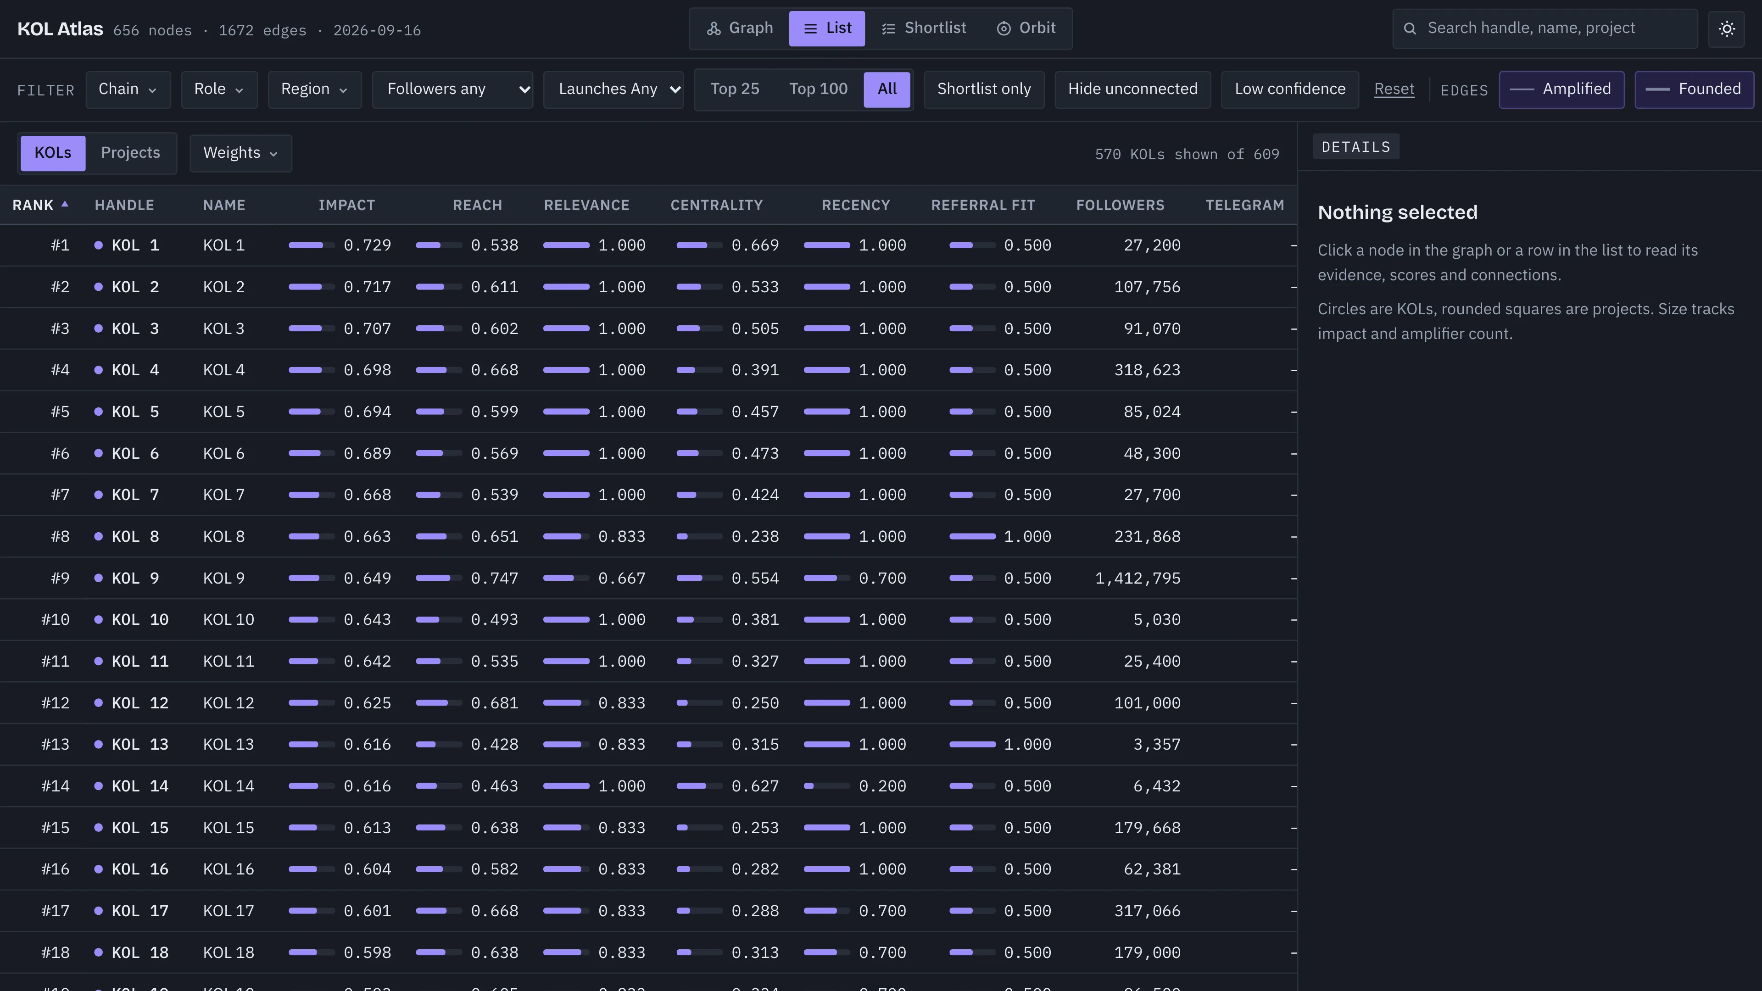Toggle the light/dark theme sun icon
Image resolution: width=1762 pixels, height=991 pixels.
pos(1726,29)
